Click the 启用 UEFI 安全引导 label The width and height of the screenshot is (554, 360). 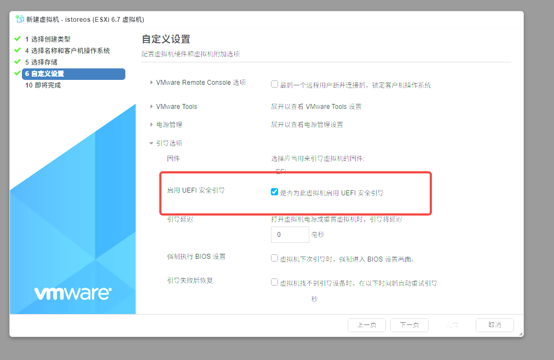coord(195,190)
